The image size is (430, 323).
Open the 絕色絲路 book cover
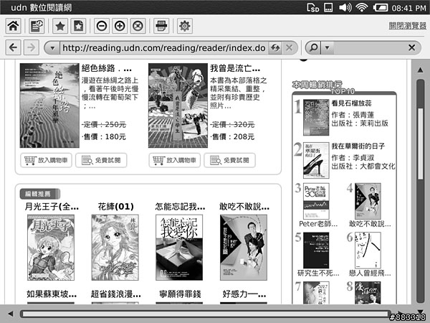click(x=49, y=106)
